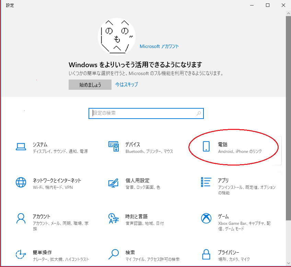Open the 電話 phone icon
291x267 pixels.
point(206,146)
